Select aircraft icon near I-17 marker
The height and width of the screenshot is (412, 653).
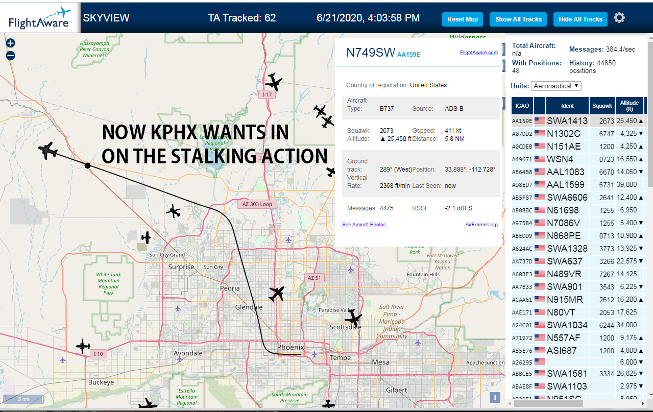coord(274,82)
